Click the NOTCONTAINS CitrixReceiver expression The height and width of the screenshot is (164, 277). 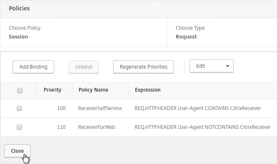203,127
